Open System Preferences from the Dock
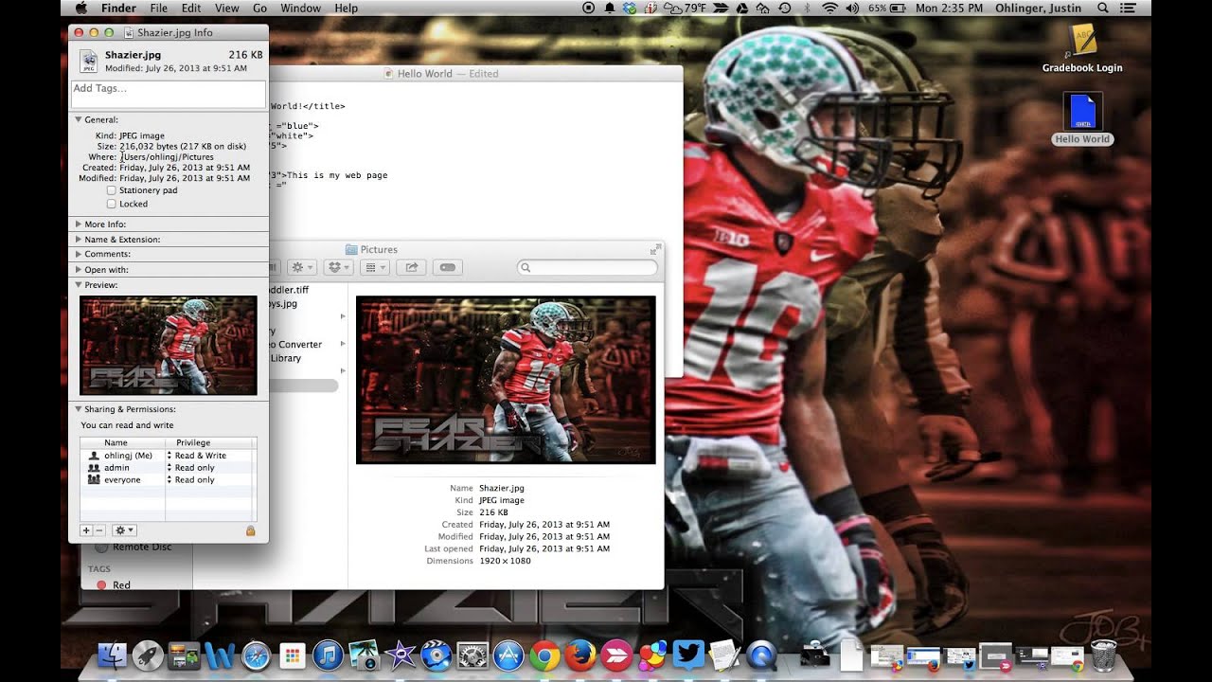This screenshot has height=682, width=1212. (472, 655)
